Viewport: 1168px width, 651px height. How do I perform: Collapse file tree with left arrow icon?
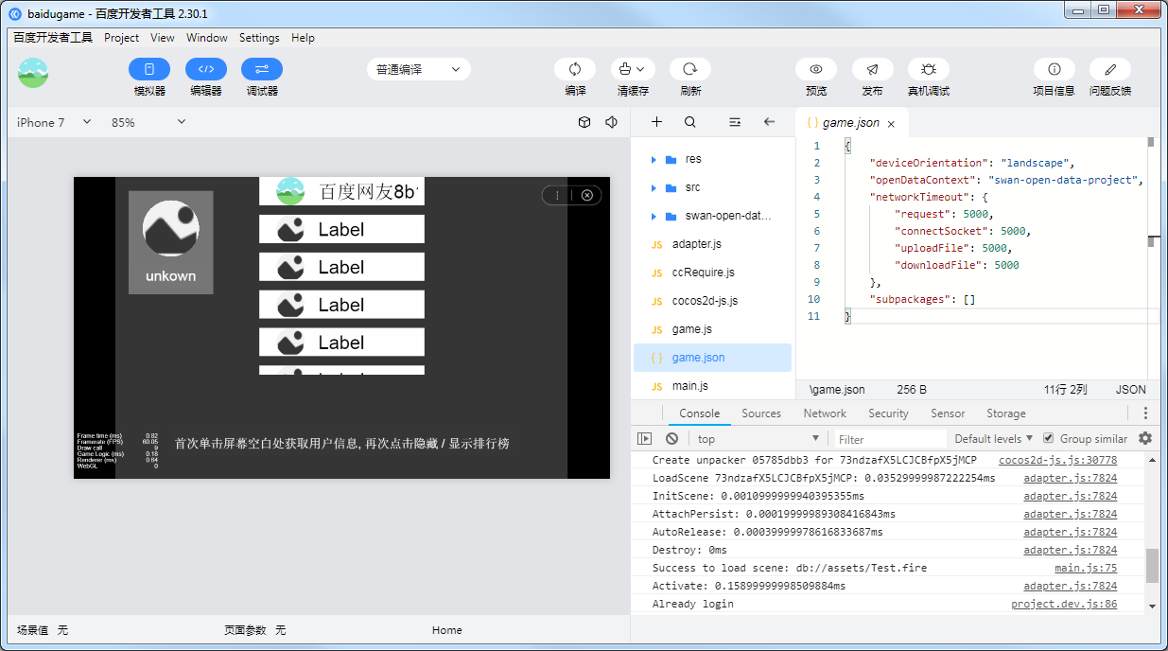point(769,122)
